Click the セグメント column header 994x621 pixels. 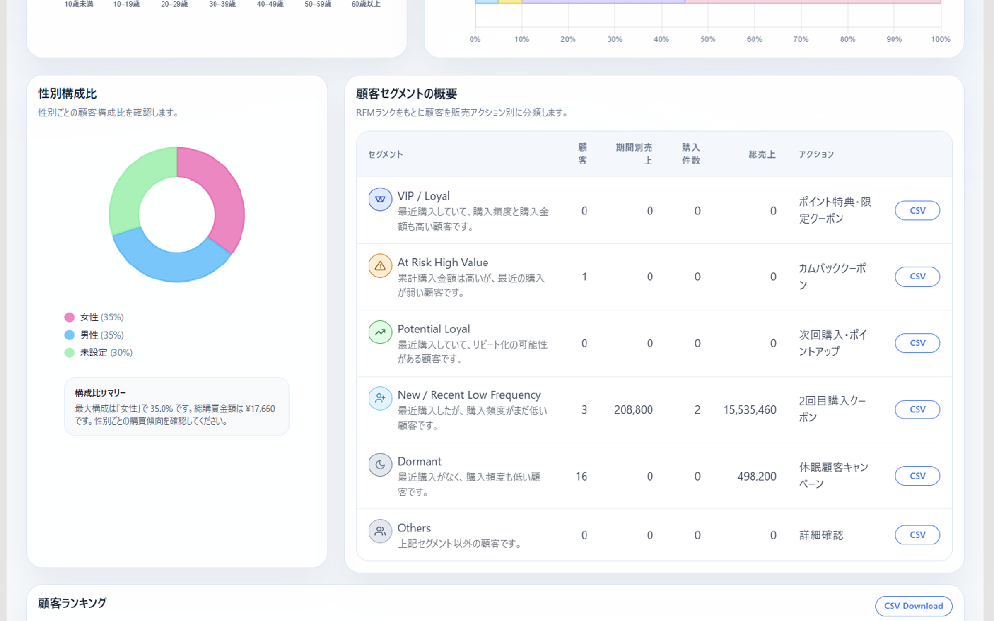386,154
